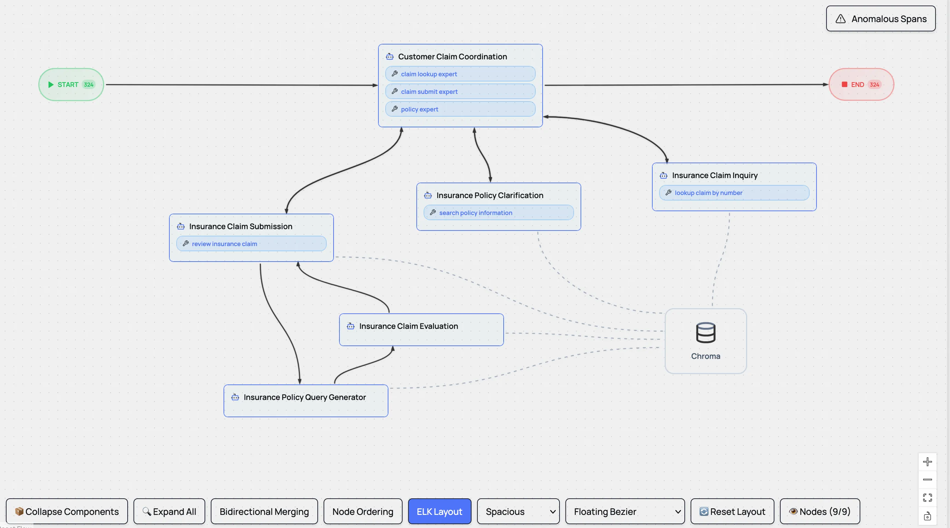The width and height of the screenshot is (950, 528).
Task: Click the fit view icon
Action: coord(928,498)
